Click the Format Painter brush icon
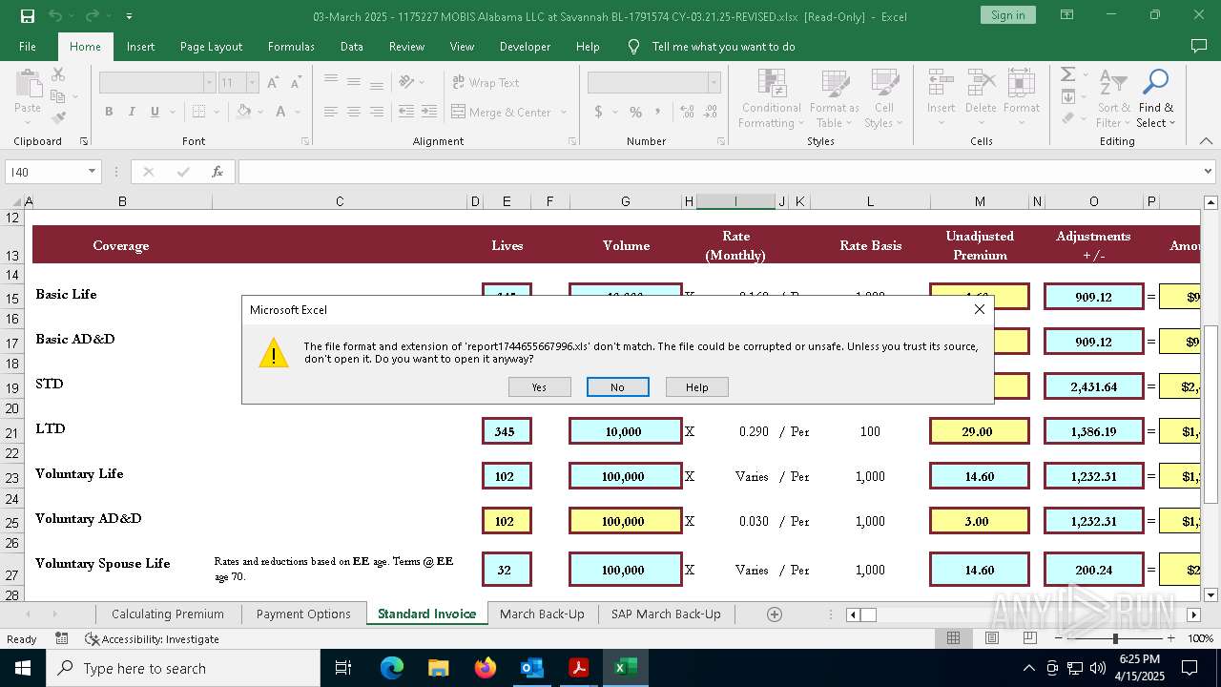Screen dimensions: 1221x687 click(58, 118)
